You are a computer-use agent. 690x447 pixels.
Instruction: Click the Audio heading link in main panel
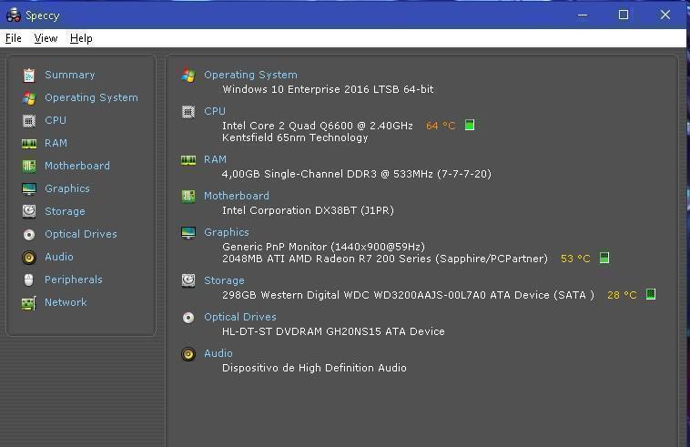[x=218, y=353]
